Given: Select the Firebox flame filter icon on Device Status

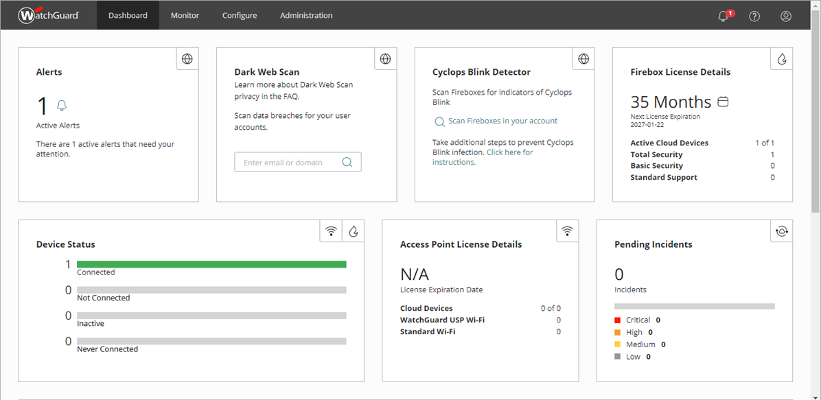Looking at the screenshot, I should (354, 231).
